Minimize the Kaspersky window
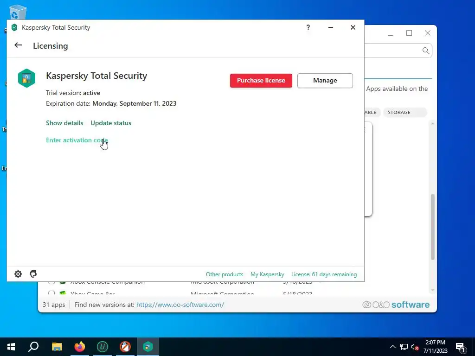This screenshot has width=475, height=356. (x=331, y=27)
